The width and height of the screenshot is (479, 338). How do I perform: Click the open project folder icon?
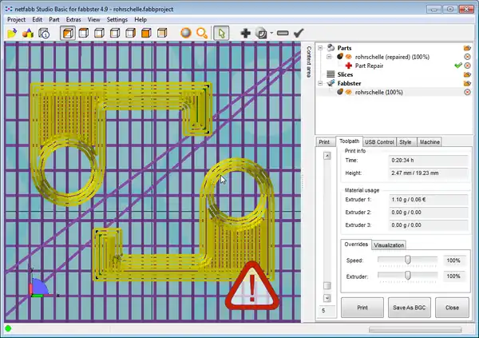point(12,33)
